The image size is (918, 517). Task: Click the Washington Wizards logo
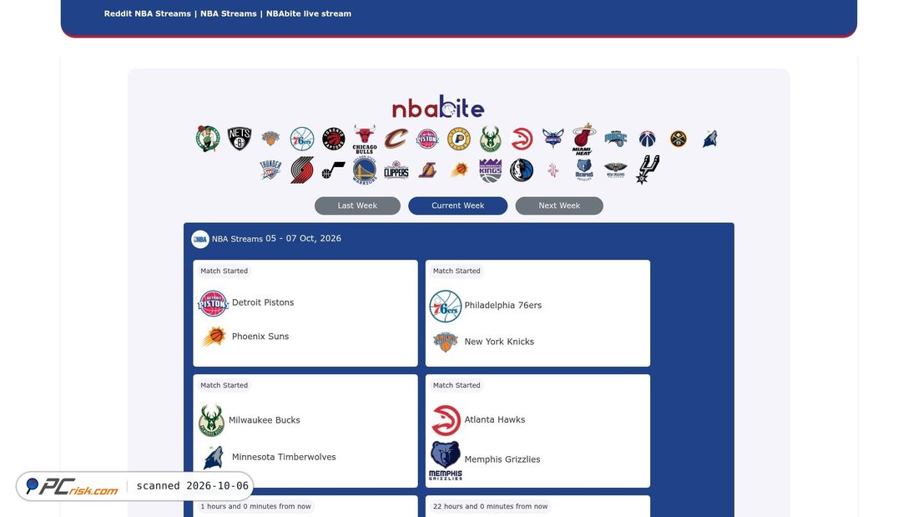coord(647,139)
